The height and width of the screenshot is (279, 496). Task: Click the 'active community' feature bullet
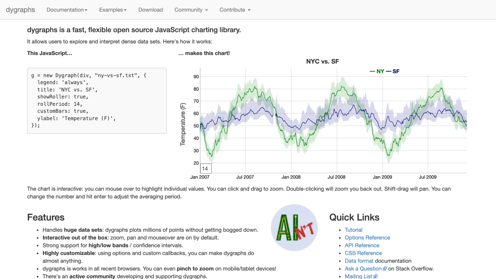coord(125,276)
